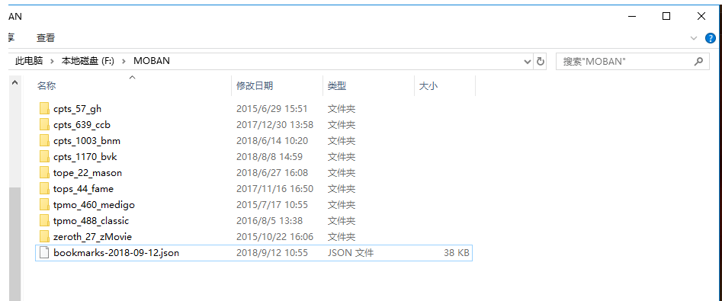This screenshot has height=301, width=722.
Task: Click the date 2015/7/17 10:55
Action: tap(272, 205)
